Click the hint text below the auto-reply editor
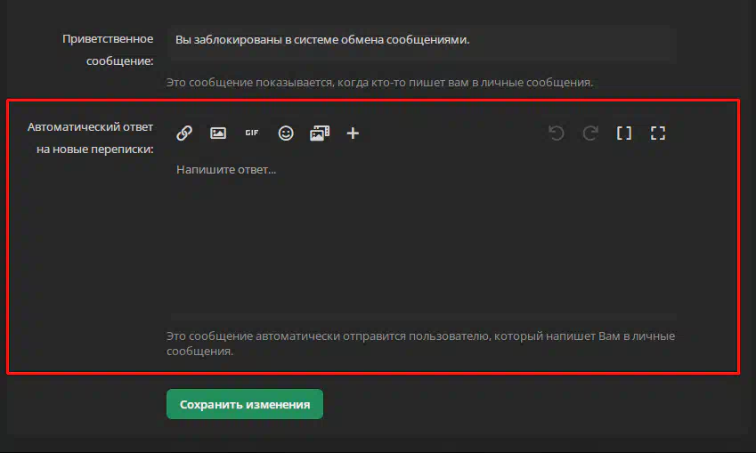 [420, 344]
